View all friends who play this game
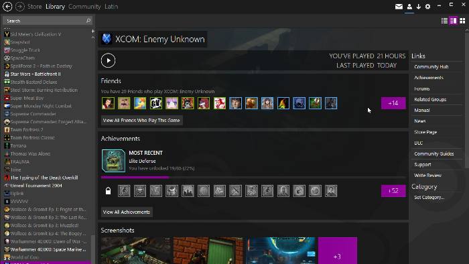This screenshot has height=264, width=469. pos(141,120)
